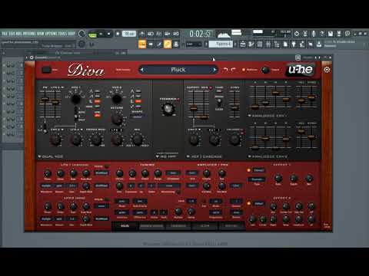Go to the previous preset before Pluck
This screenshot has height=276, width=369.
click(142, 70)
